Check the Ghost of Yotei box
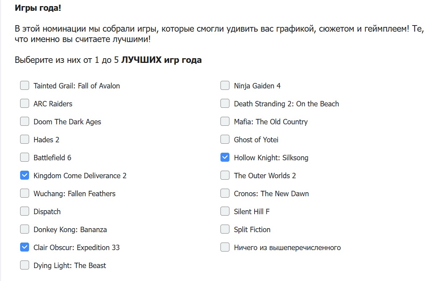This screenshot has height=281, width=428. point(225,139)
